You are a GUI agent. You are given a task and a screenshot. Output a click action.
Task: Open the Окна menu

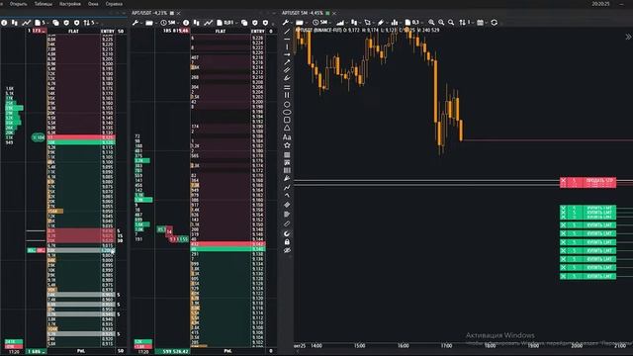[x=93, y=4]
